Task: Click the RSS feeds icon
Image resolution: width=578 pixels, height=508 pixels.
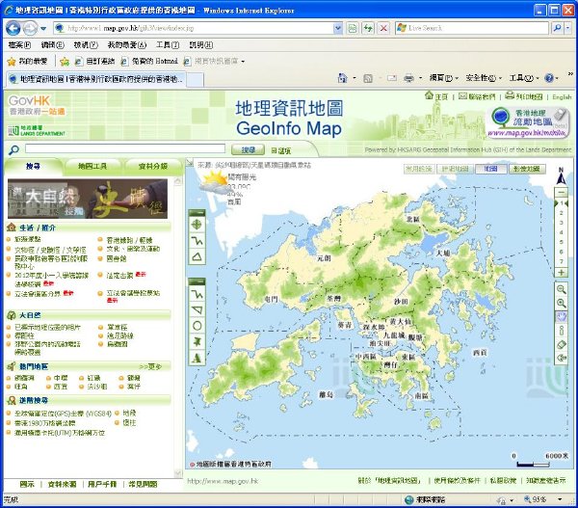Action: (x=368, y=78)
